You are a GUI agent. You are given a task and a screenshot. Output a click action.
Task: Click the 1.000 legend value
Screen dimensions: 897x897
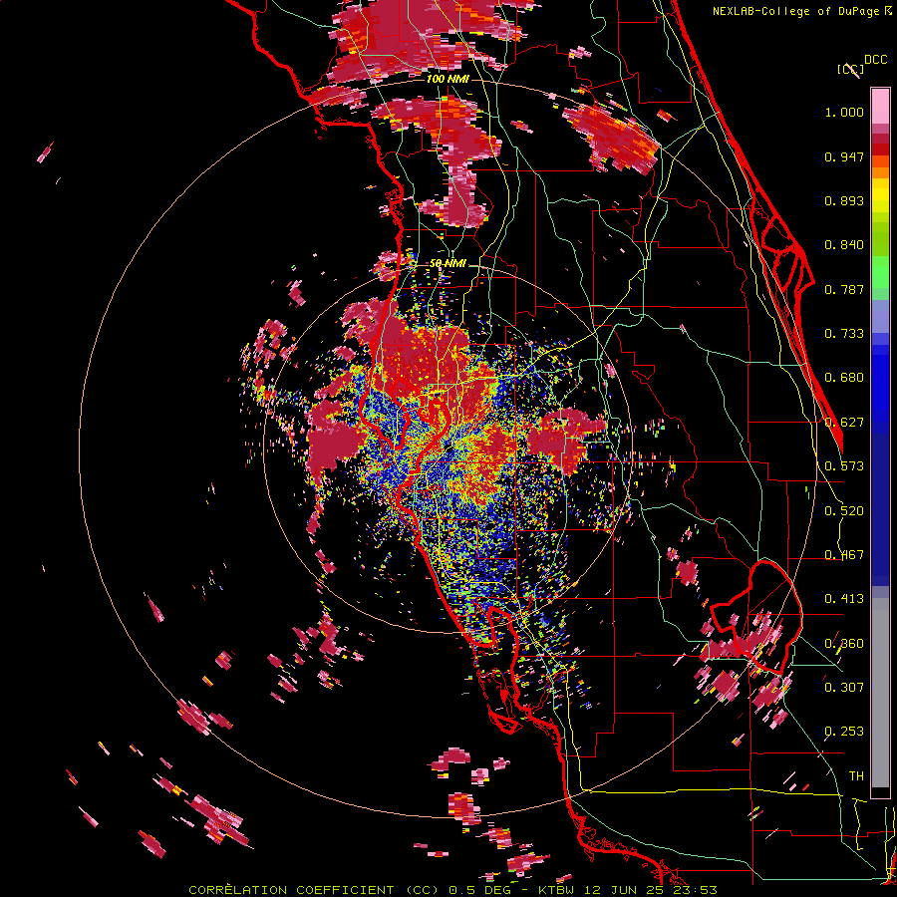[x=844, y=112]
